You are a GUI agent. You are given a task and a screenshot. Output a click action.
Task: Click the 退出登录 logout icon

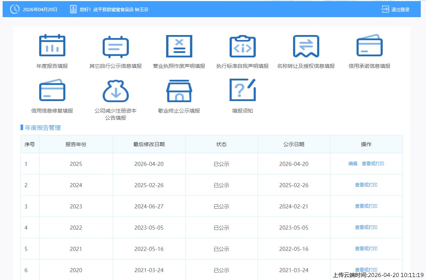point(385,9)
